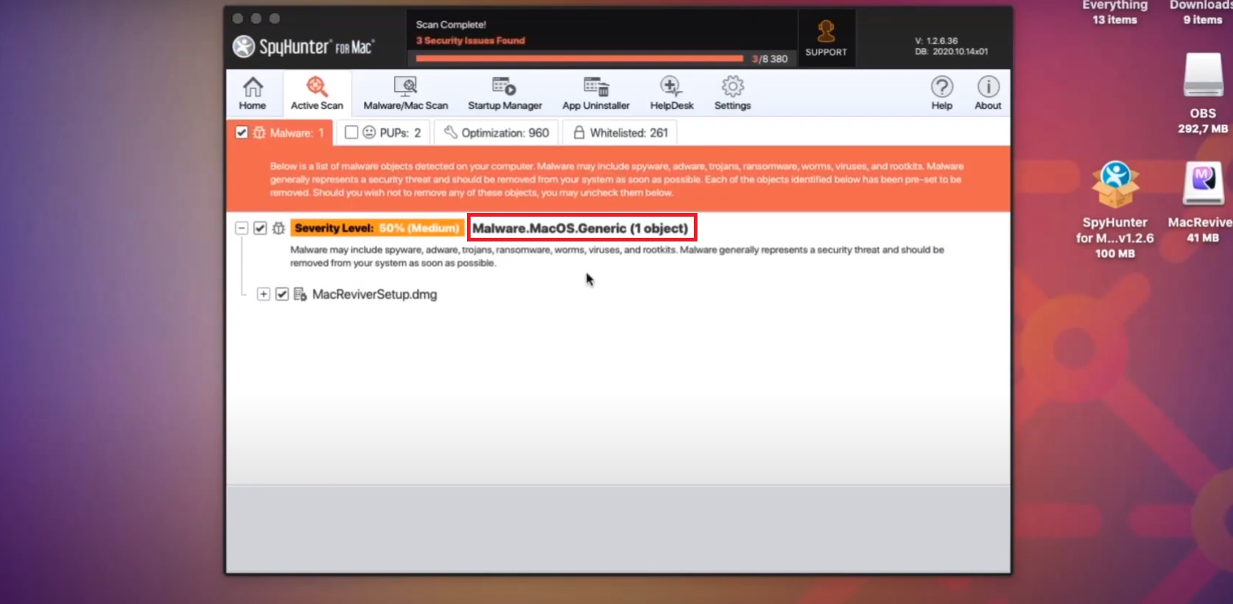1233x604 pixels.
Task: Switch to the PUPs: 2 tab
Action: tap(383, 133)
